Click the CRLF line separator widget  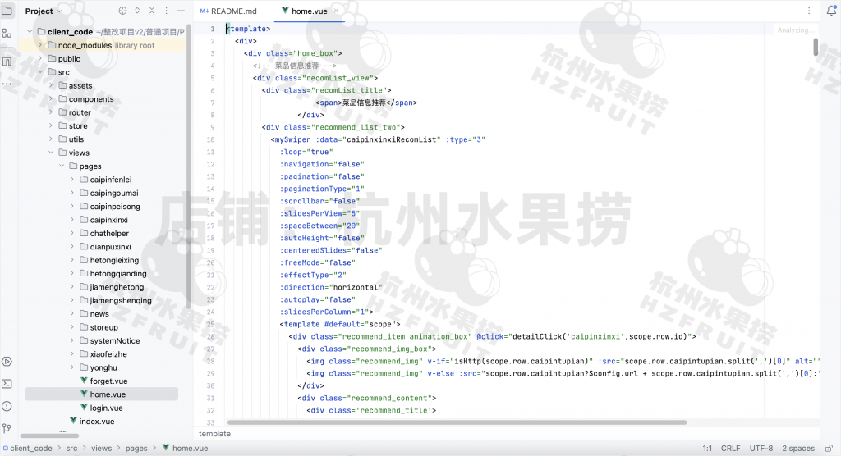click(x=730, y=449)
